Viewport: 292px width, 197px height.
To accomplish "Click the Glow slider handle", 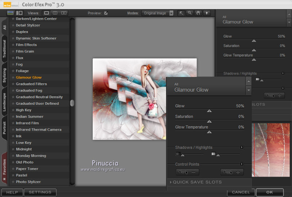I will (x=209, y=111).
